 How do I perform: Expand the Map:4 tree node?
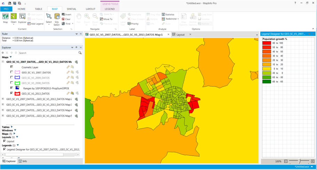pos(3,110)
